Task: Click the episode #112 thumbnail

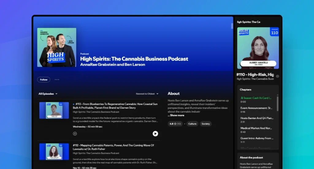Action: click(x=54, y=152)
